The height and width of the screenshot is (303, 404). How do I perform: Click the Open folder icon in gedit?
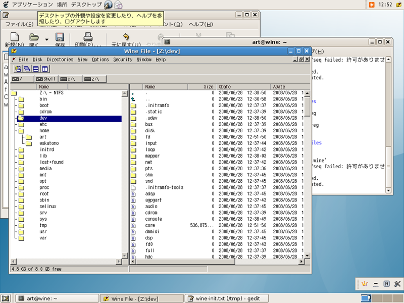tap(34, 37)
